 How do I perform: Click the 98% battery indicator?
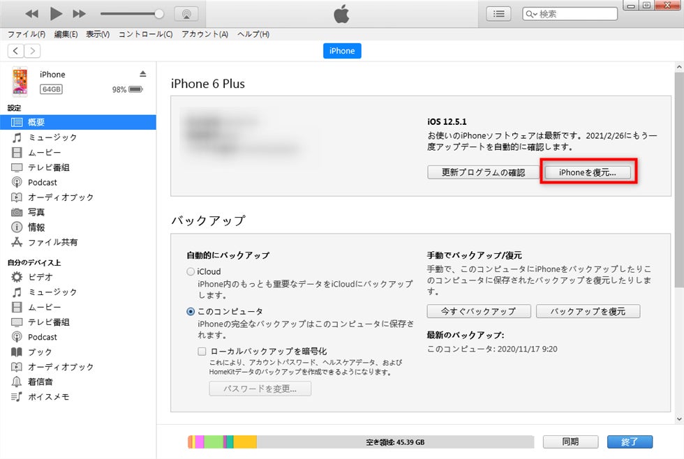coord(127,89)
